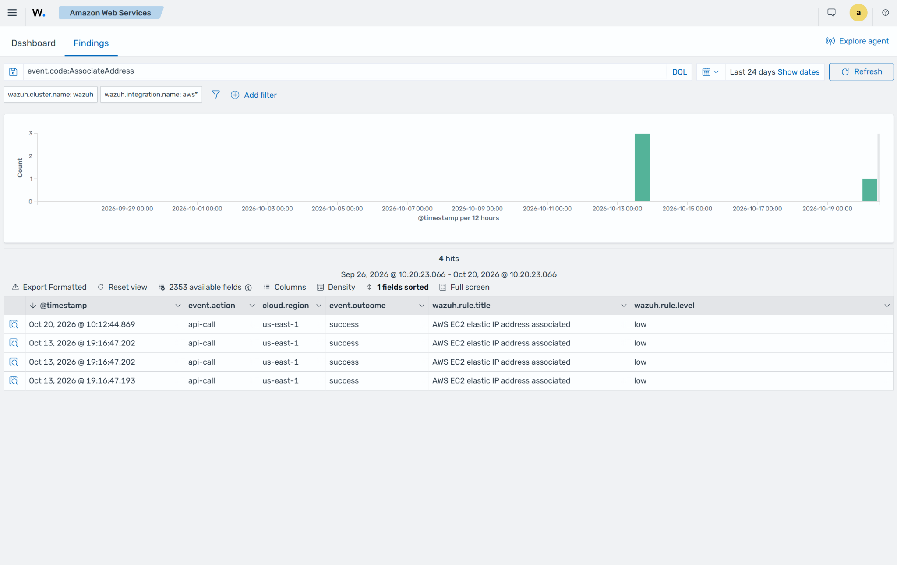Open the 1 fields sorted menu
The height and width of the screenshot is (565, 897).
click(x=397, y=287)
